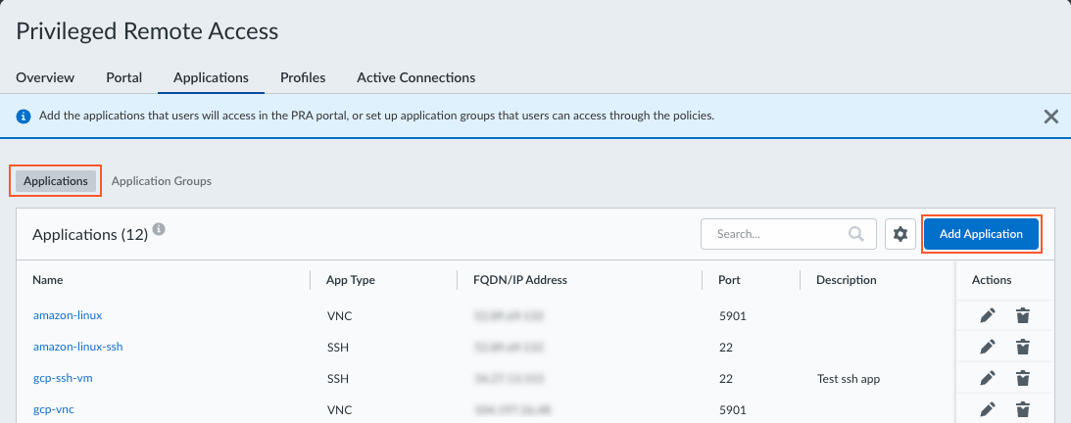Switch to the Overview tab
The image size is (1071, 423).
(45, 77)
